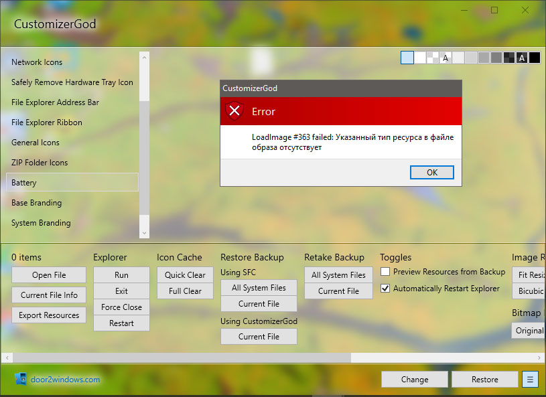The image size is (546, 397).
Task: Click OK in the Error dialog
Action: (x=432, y=172)
